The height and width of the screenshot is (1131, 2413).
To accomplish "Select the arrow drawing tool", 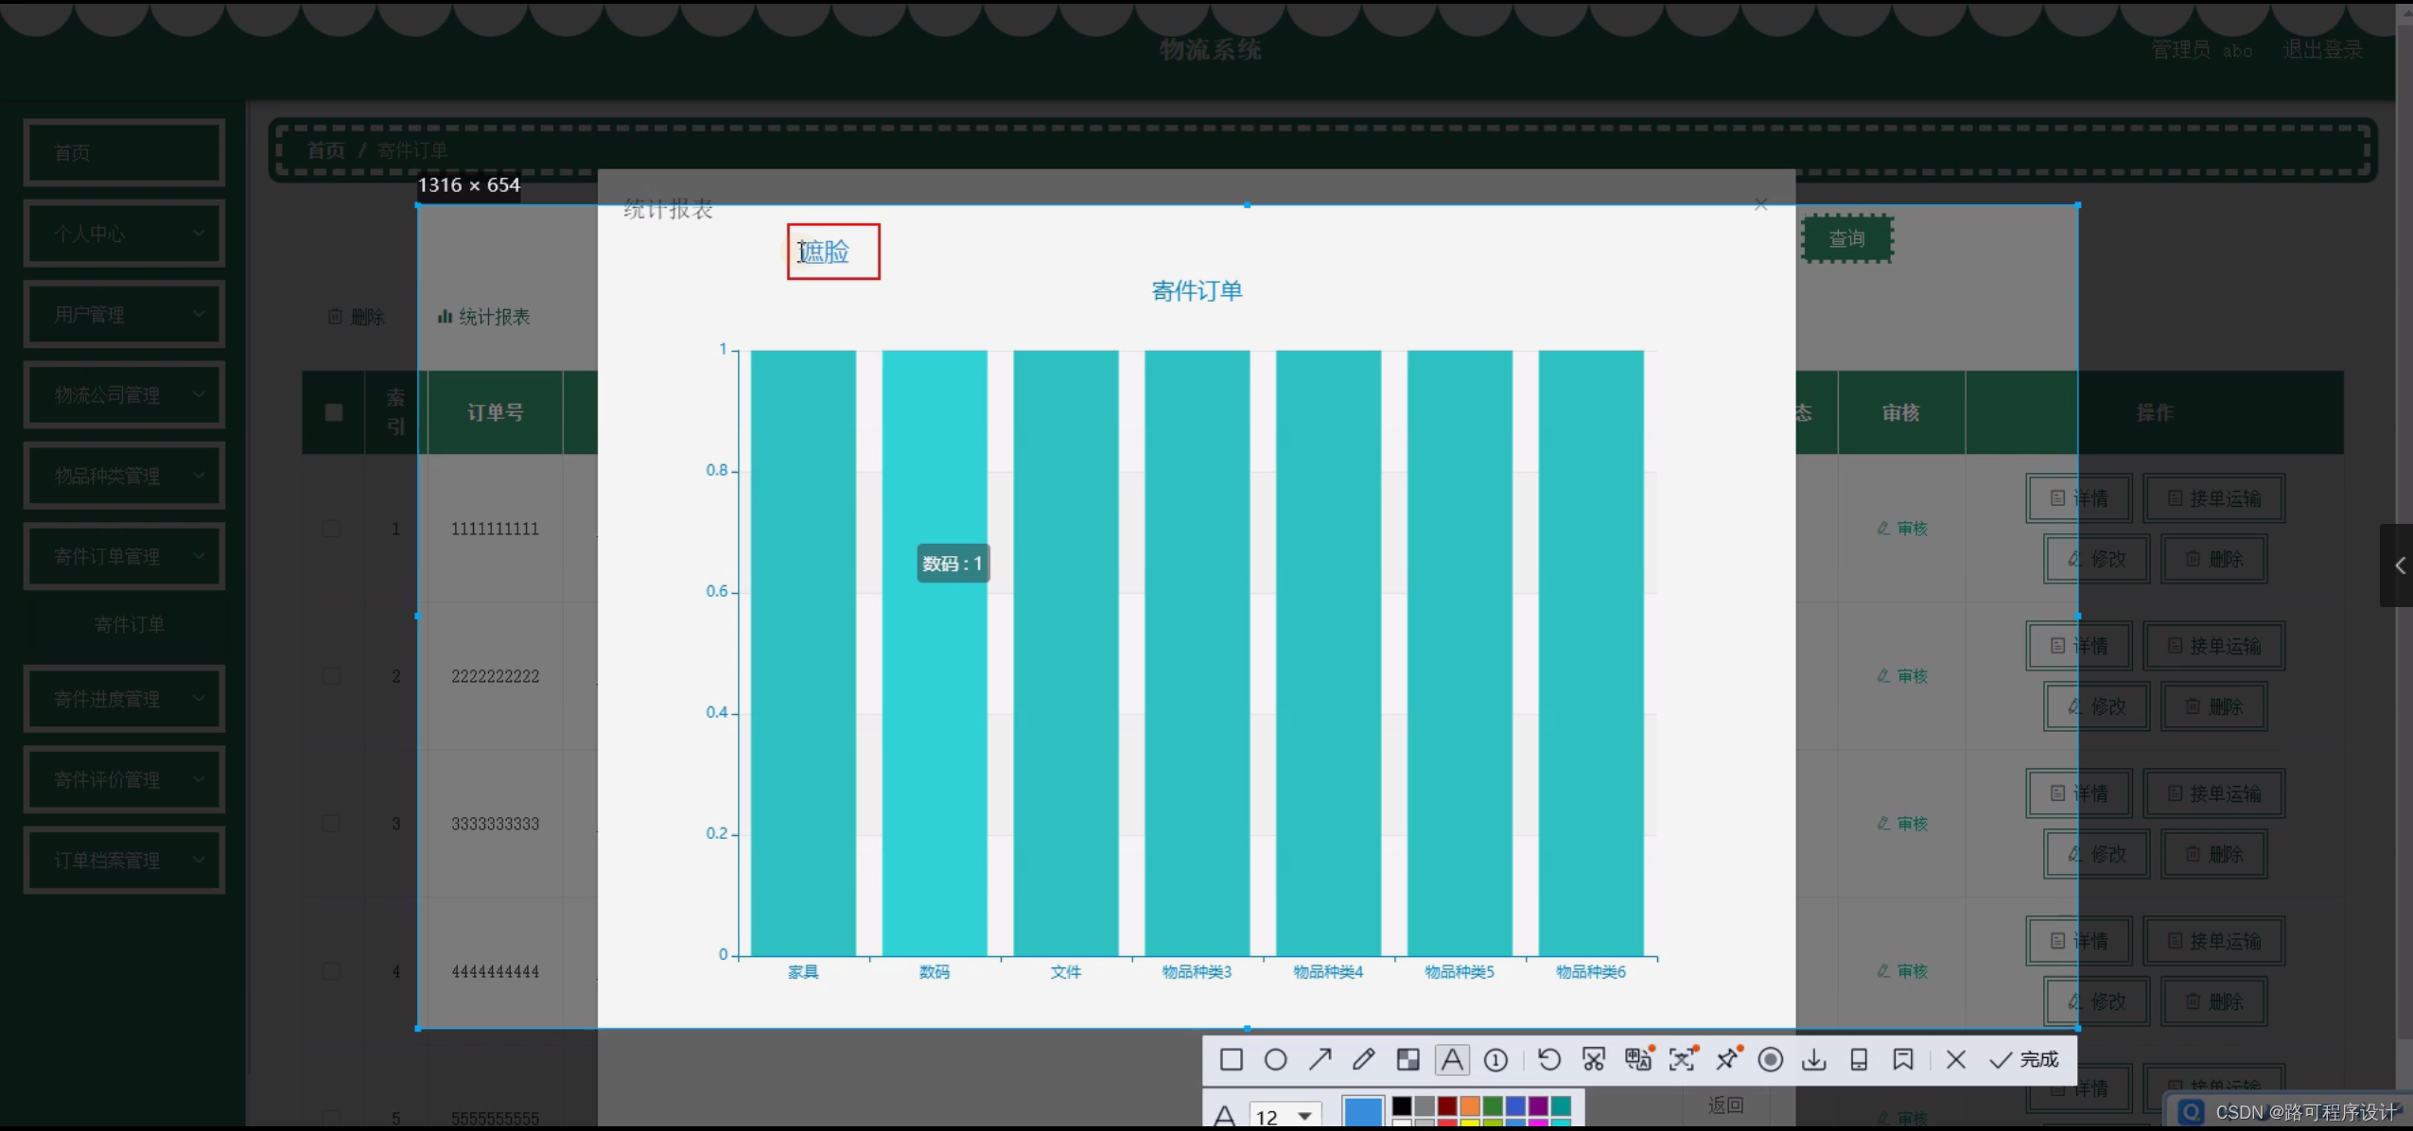I will coord(1320,1059).
